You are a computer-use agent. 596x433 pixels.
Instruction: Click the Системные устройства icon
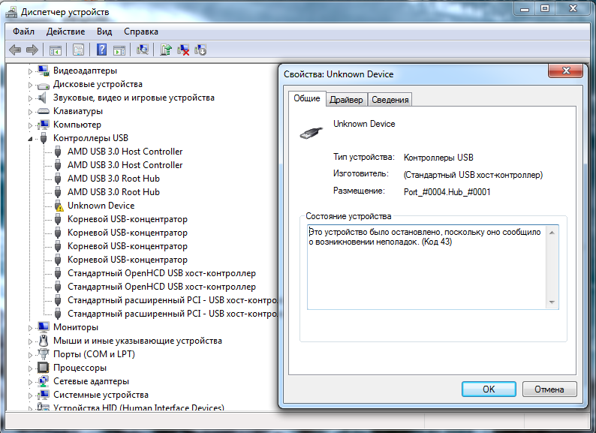click(x=44, y=395)
